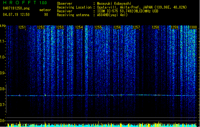The height and width of the screenshot is (127, 200).
Task: Click the 0.7 kHz axis label
Action: tap(3, 105)
